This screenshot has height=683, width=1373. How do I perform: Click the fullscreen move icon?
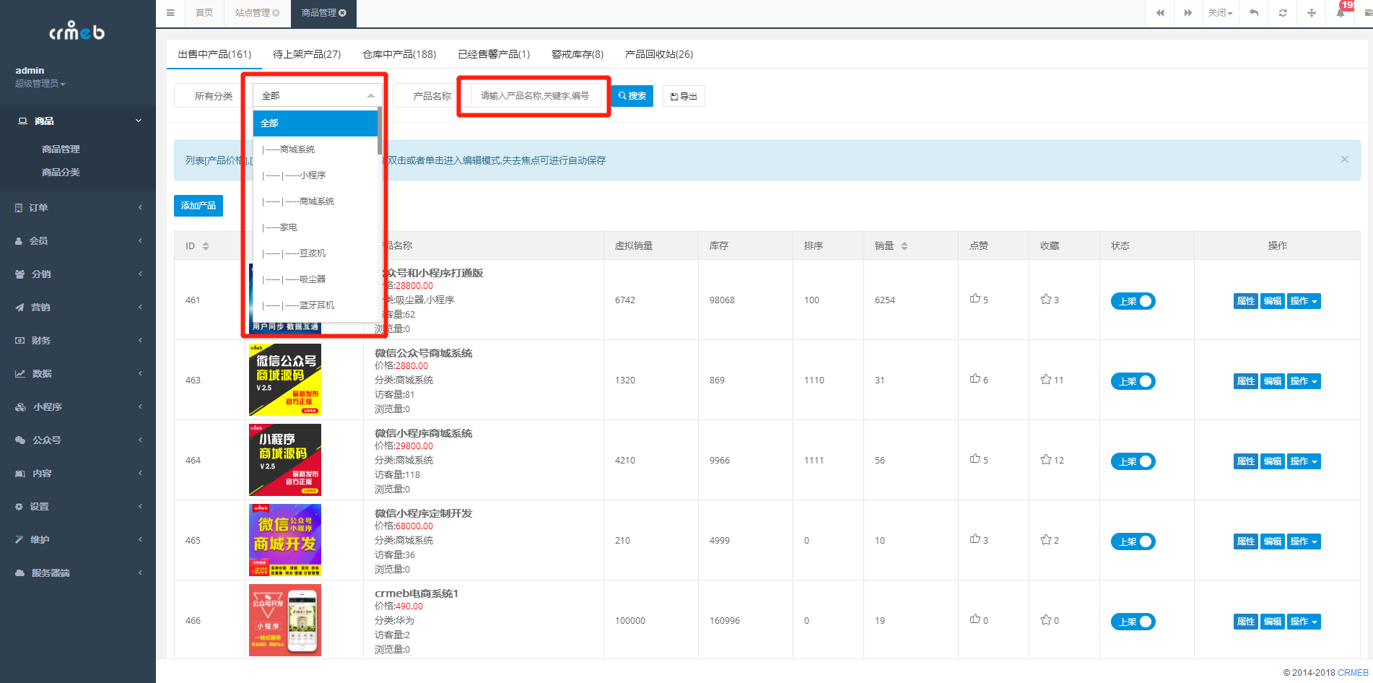pyautogui.click(x=1312, y=13)
